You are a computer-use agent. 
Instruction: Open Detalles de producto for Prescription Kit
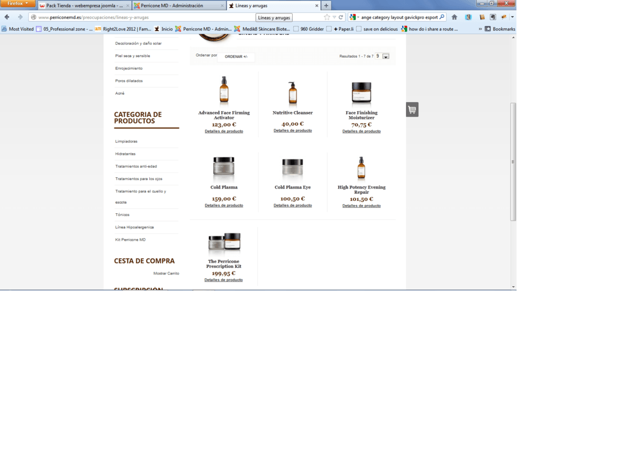pos(223,279)
